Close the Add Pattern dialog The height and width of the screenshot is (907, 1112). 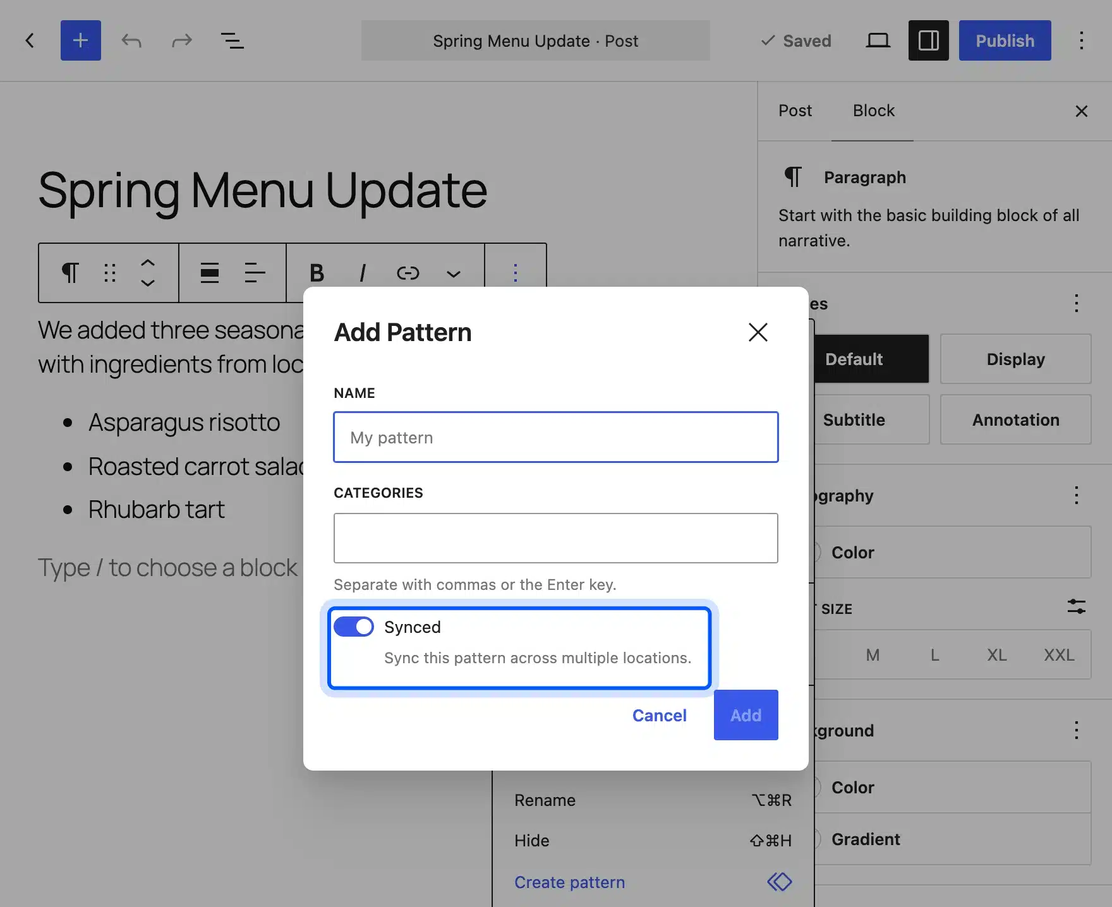tap(758, 332)
